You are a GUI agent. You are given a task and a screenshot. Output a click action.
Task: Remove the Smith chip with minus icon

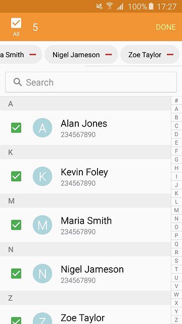(32, 55)
